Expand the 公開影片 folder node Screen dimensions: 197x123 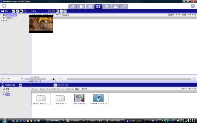point(1,18)
